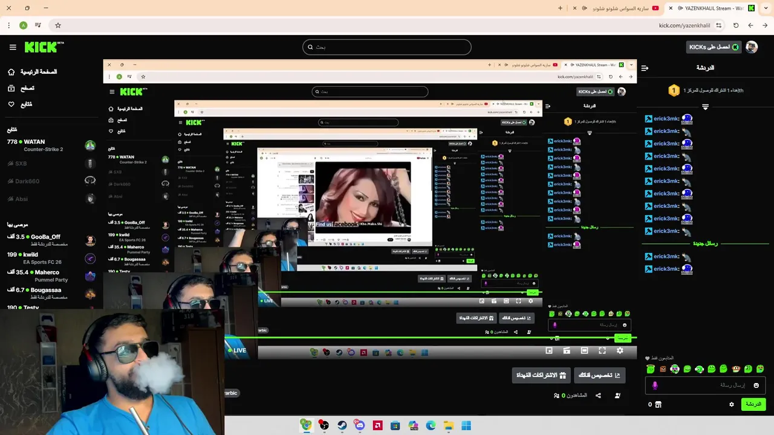The image size is (774, 435).
Task: Open a new browser tab with the plus
Action: 560,8
